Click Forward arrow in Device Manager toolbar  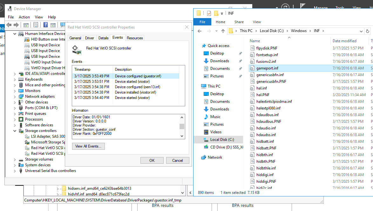pos(16,25)
